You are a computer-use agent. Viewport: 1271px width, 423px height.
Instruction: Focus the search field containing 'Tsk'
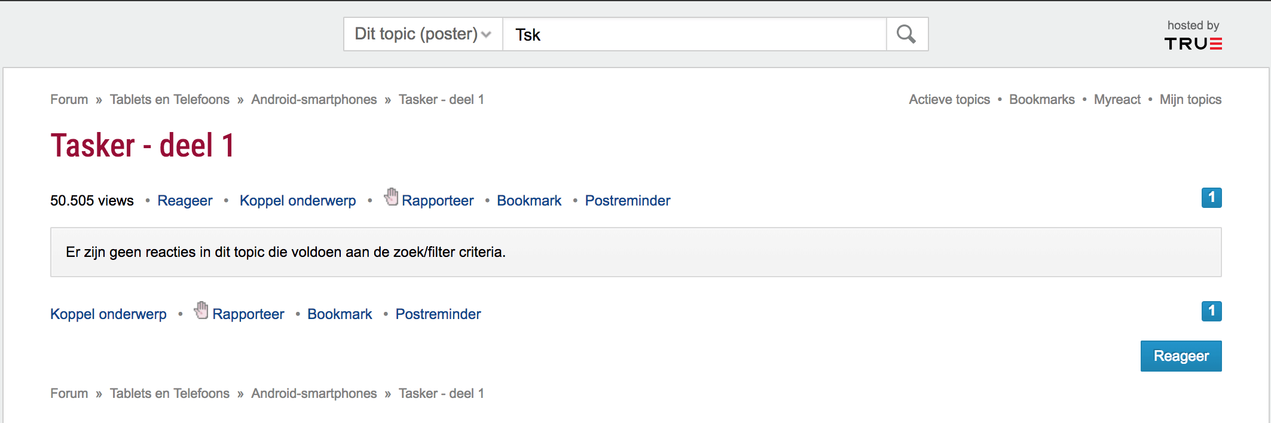[693, 34]
